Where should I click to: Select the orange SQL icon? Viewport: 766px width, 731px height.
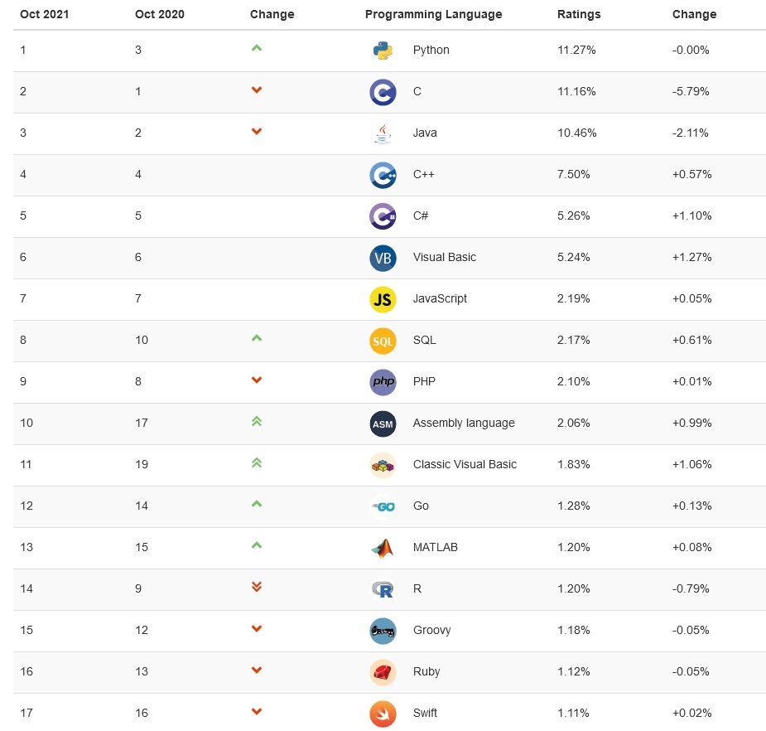(x=383, y=341)
